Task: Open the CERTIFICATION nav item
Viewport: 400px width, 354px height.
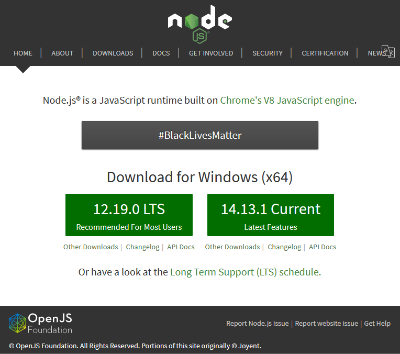Action: pos(325,53)
